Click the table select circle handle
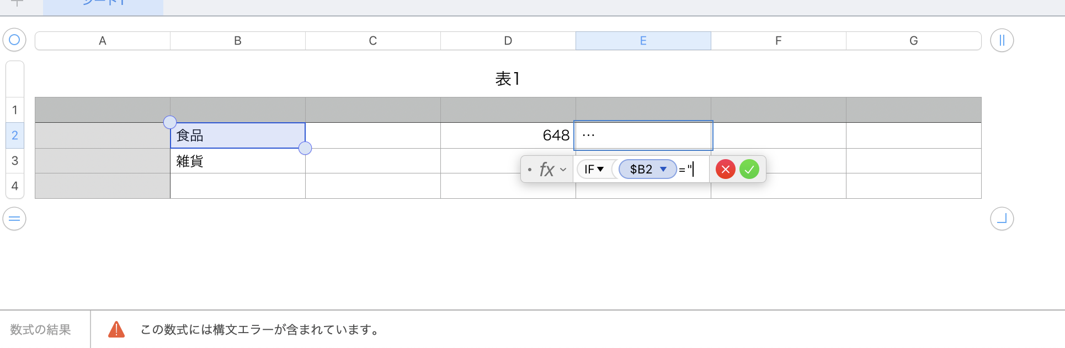This screenshot has height=348, width=1065. tap(14, 40)
